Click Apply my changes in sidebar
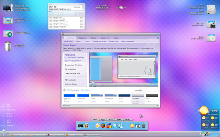 click(x=71, y=84)
